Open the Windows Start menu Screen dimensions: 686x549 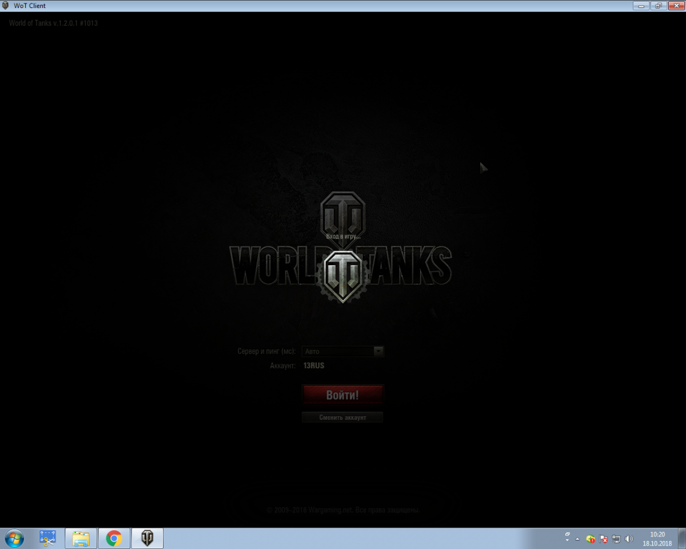tap(14, 538)
